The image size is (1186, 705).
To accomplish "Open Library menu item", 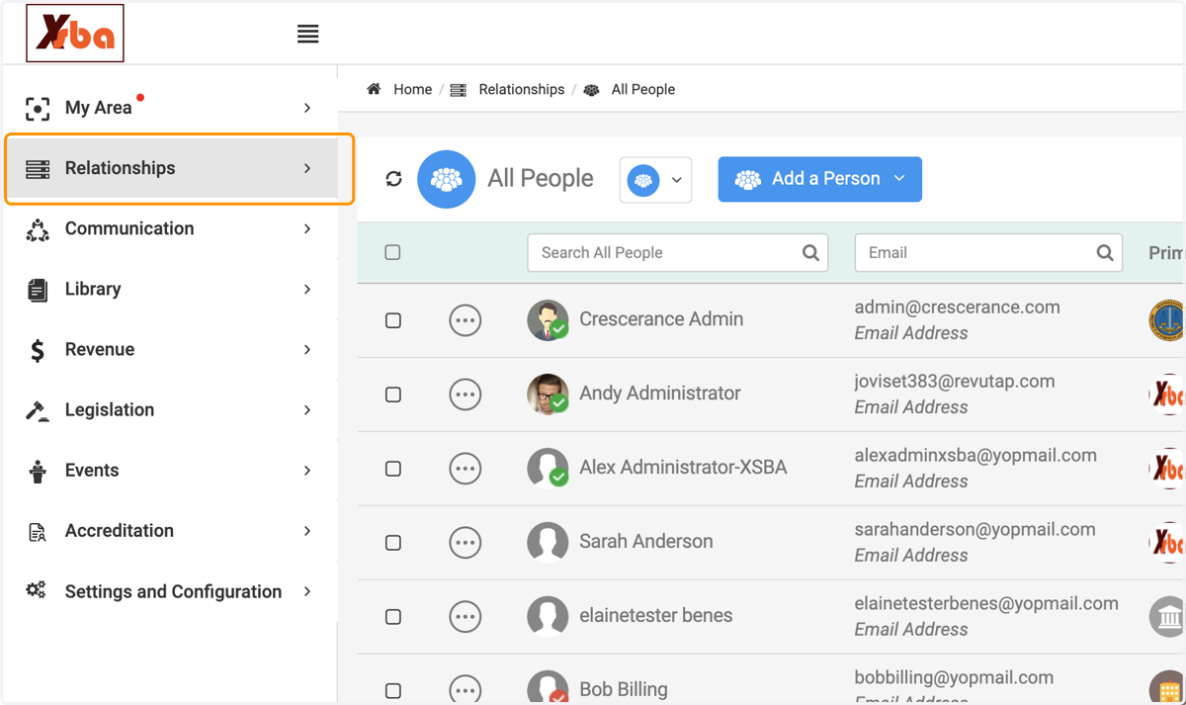I will (171, 289).
